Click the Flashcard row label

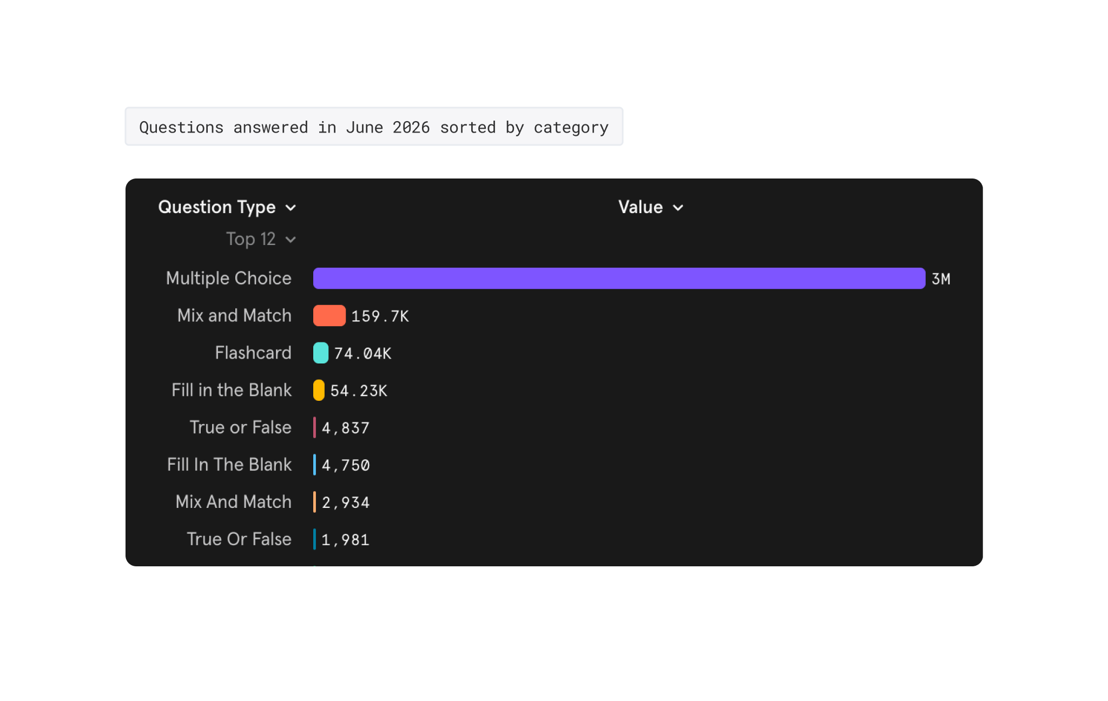[x=253, y=353]
